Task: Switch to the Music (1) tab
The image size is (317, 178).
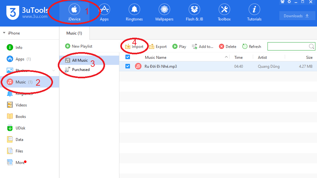Action: (74, 33)
